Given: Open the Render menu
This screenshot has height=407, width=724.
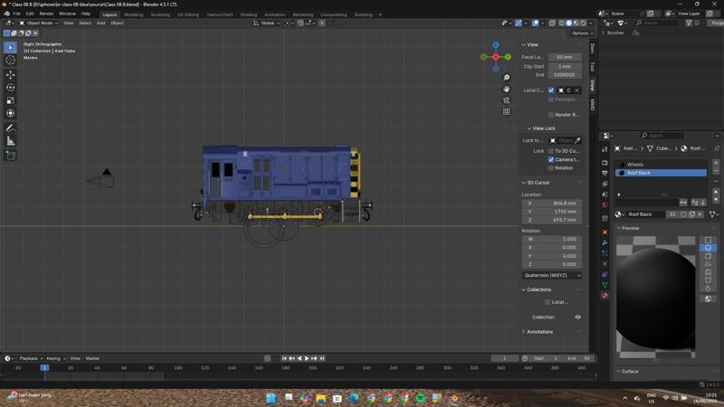Looking at the screenshot, I should pos(46,14).
